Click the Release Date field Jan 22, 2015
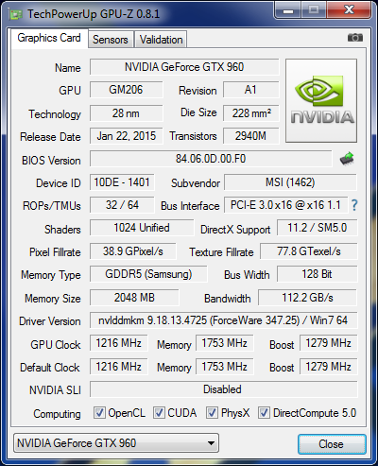378x466 pixels. coord(126,136)
